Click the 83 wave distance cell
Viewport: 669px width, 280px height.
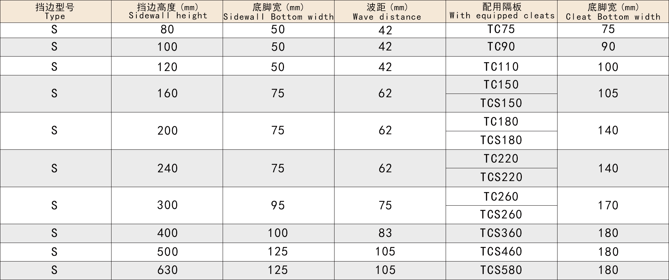[x=385, y=233]
